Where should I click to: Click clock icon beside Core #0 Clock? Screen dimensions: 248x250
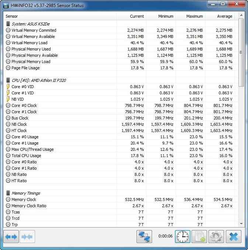[8, 105]
